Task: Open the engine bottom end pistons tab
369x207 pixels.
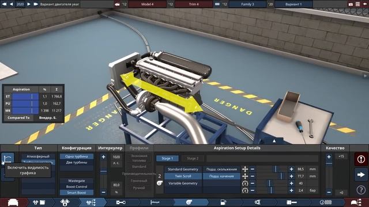Action: [65, 202]
